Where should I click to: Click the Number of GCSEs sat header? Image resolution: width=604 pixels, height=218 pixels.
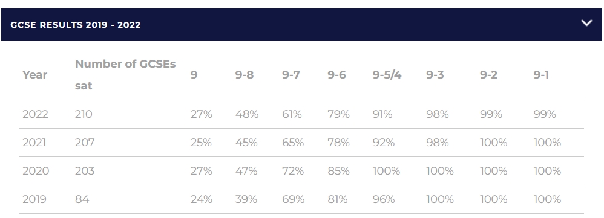[x=125, y=75]
